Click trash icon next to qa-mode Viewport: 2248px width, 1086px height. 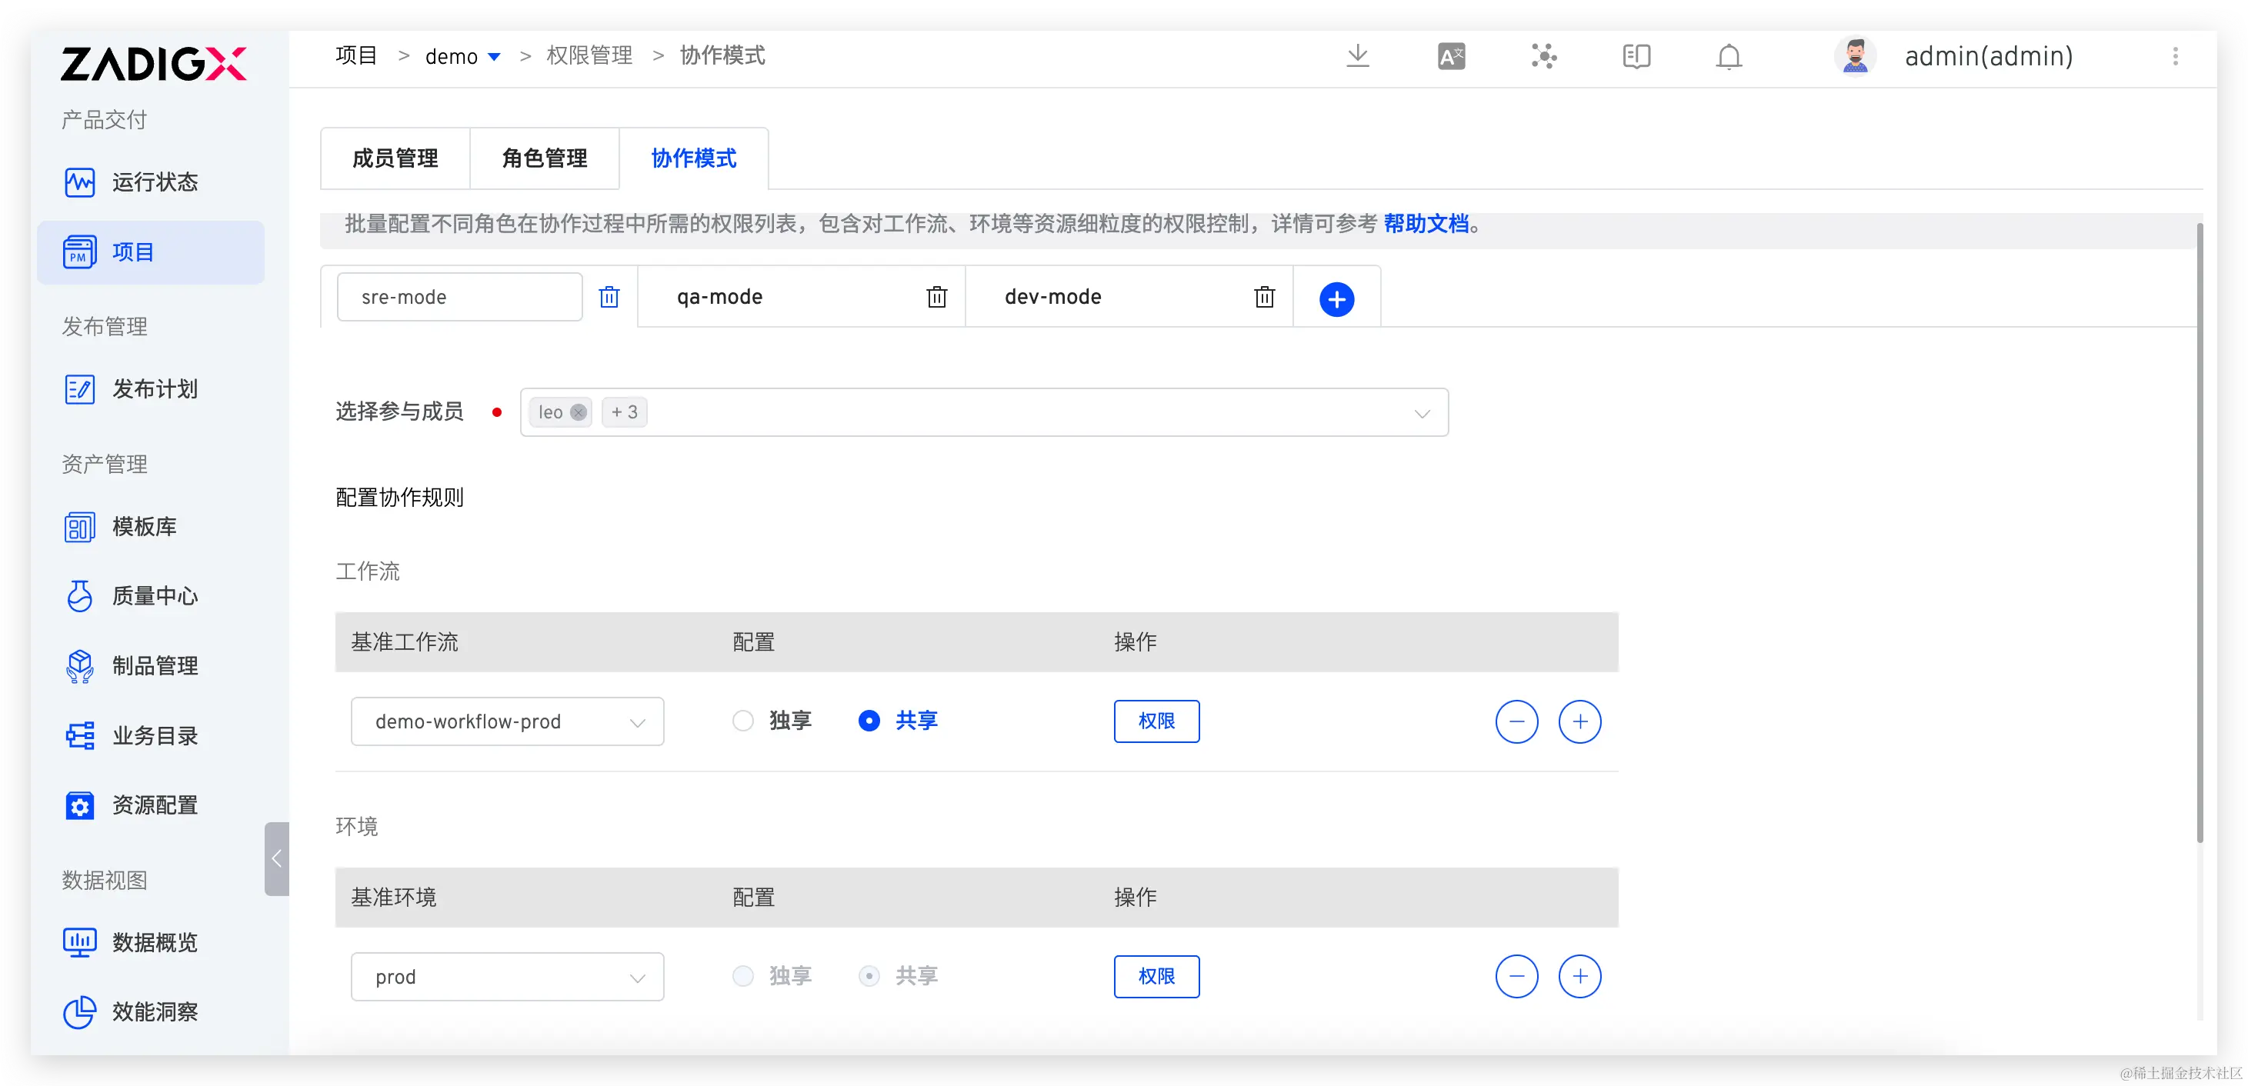[936, 298]
